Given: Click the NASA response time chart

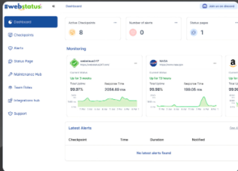Looking at the screenshot, I should [x=187, y=102].
